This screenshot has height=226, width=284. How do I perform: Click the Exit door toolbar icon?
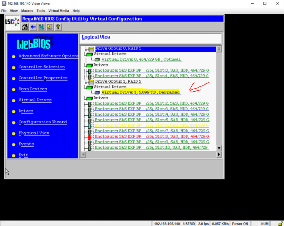click(42, 27)
